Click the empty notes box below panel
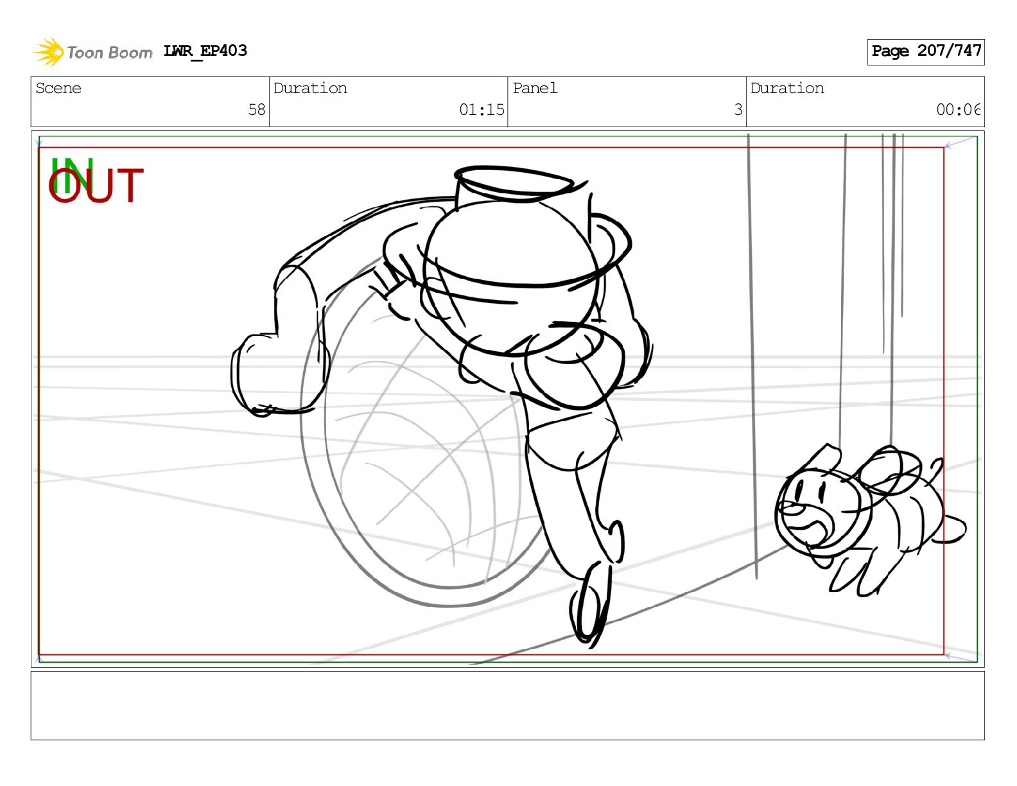Image resolution: width=1017 pixels, height=786 pixels. pyautogui.click(x=507, y=706)
